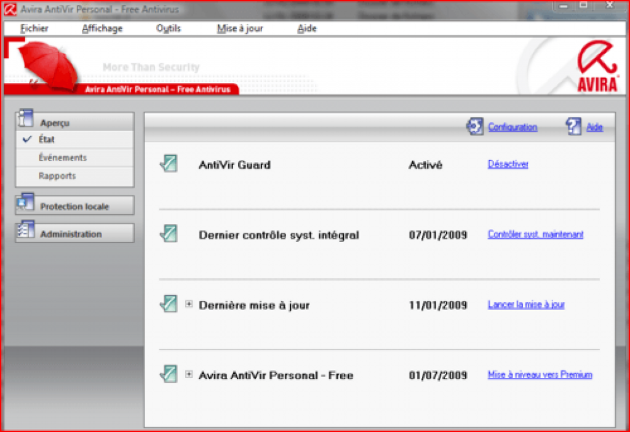Click the Avira AntiVir Personal - Free label
The height and width of the screenshot is (432, 630).
(x=276, y=375)
